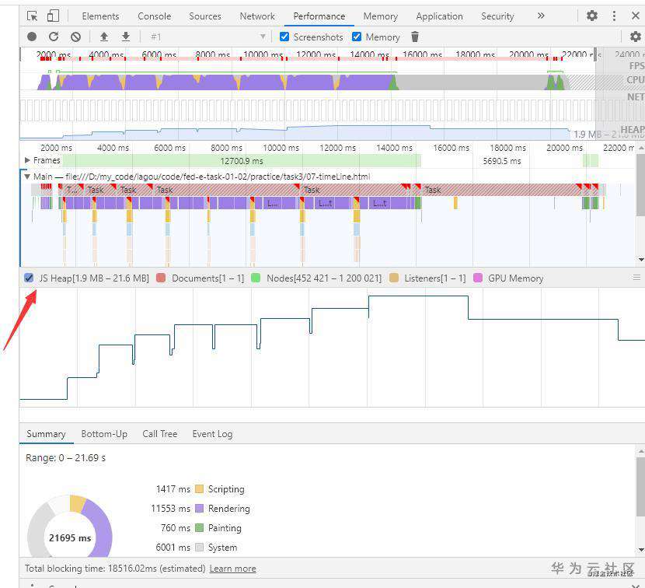The image size is (645, 588).
Task: Toggle the GPU Memory counter checkbox
Action: point(478,278)
